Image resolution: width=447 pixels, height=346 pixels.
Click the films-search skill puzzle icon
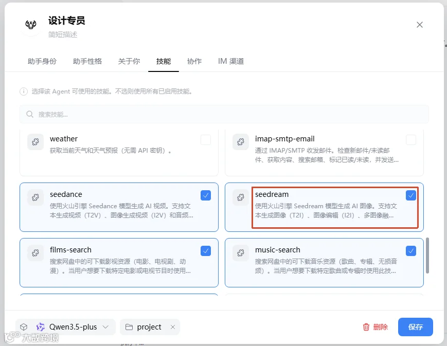35,253
